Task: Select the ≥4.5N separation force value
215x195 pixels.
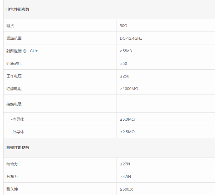Action: 125,177
